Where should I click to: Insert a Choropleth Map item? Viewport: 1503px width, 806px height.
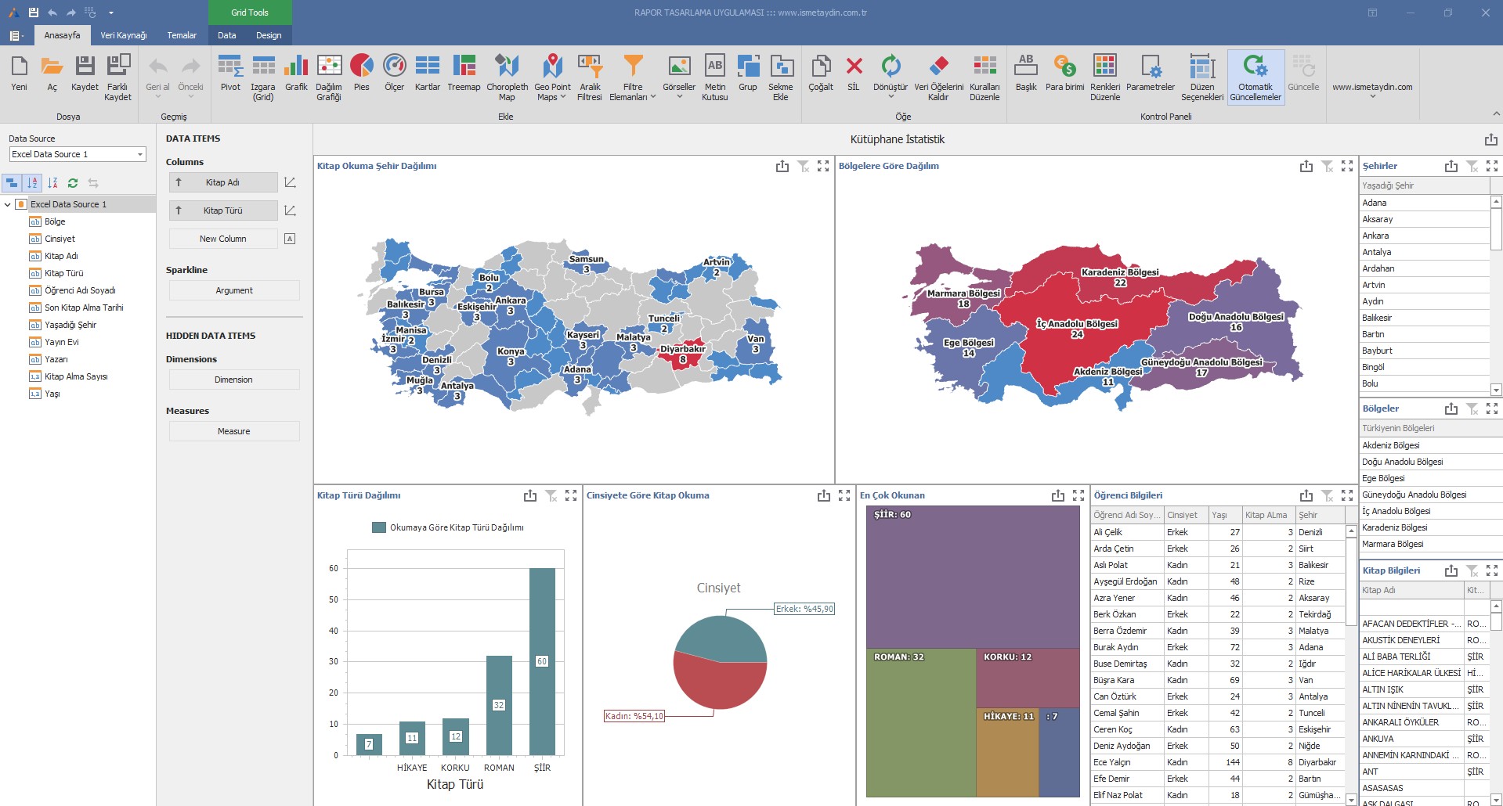click(x=507, y=76)
